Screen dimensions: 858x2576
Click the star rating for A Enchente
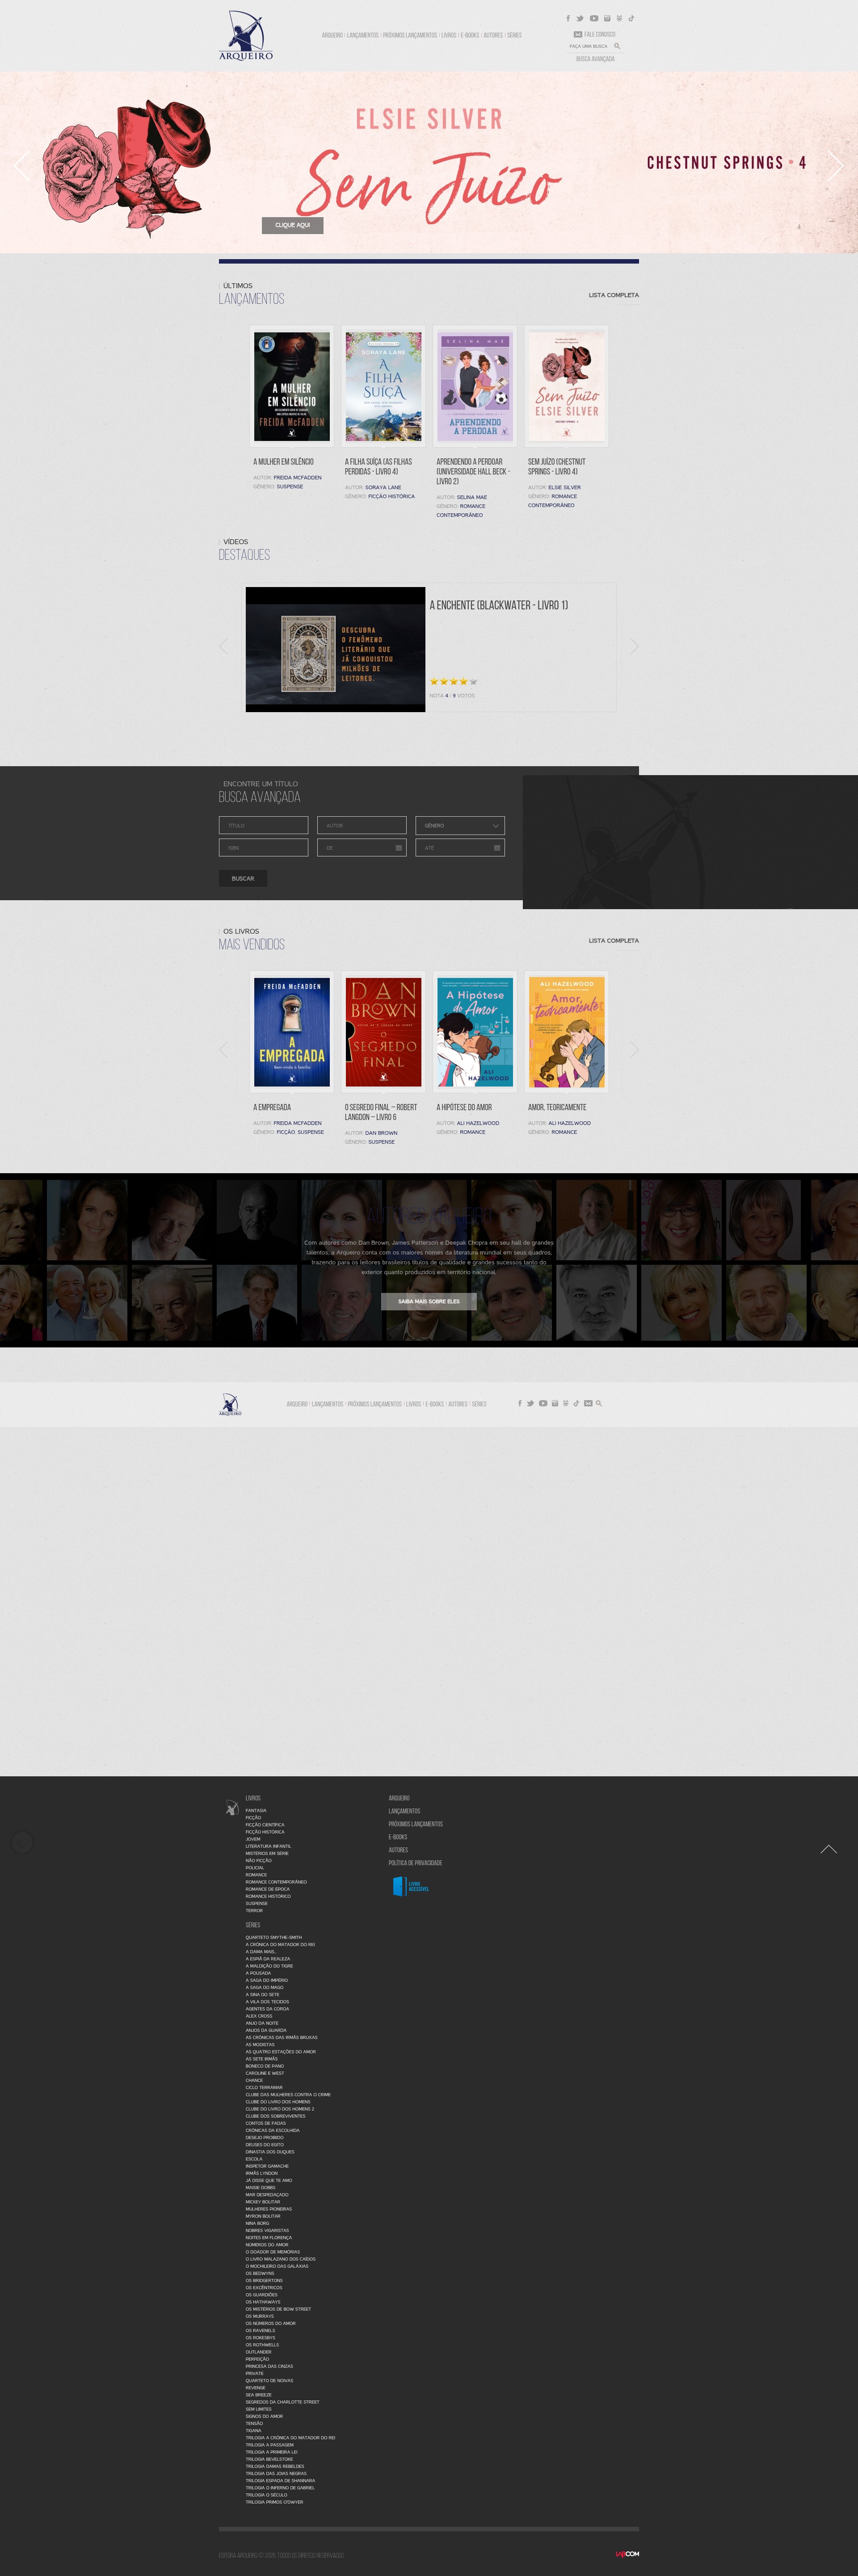tap(454, 681)
